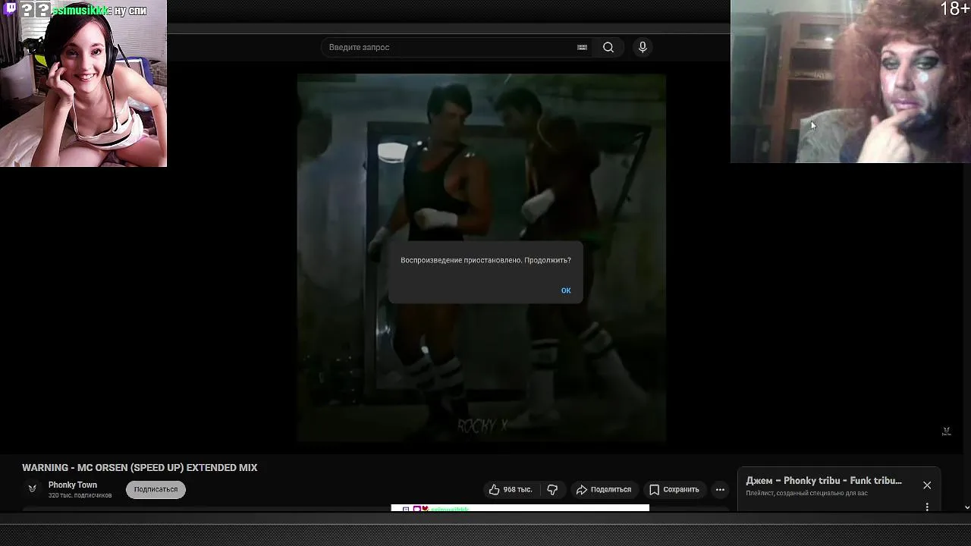Click the Воспроизведение приостановлено dialog message
971x546 pixels.
[485, 260]
